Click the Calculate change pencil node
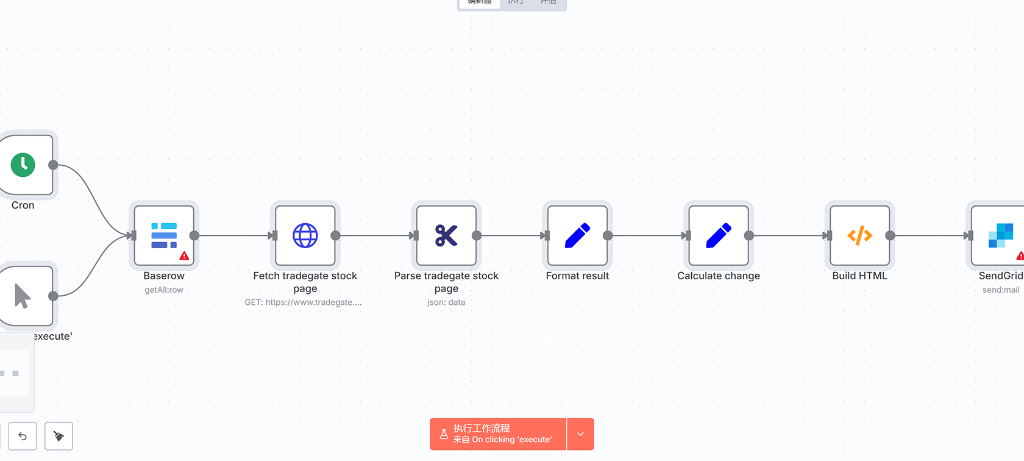 point(719,235)
